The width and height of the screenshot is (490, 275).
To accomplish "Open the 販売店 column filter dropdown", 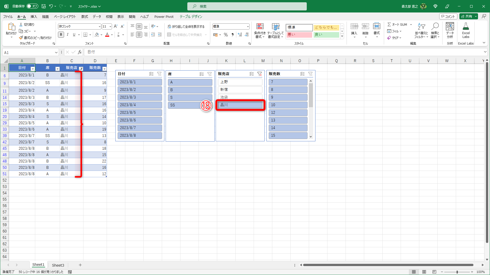I will pos(81,69).
